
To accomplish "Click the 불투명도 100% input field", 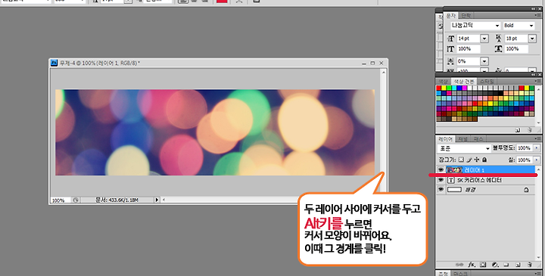I will [524, 148].
